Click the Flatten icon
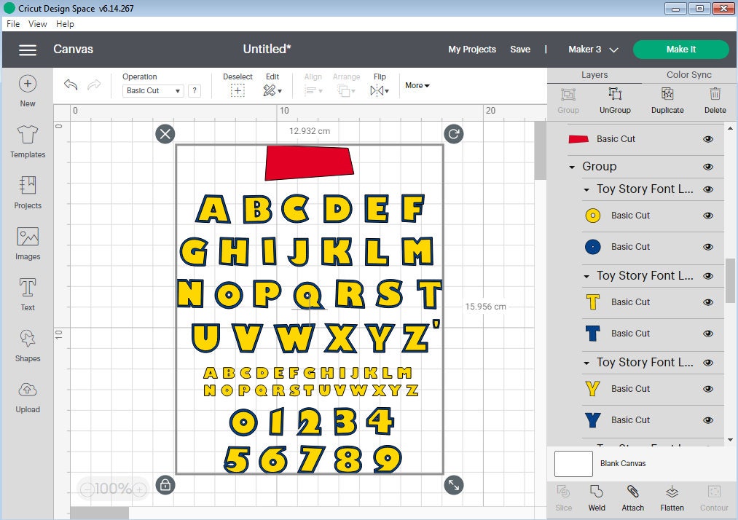 (x=671, y=498)
